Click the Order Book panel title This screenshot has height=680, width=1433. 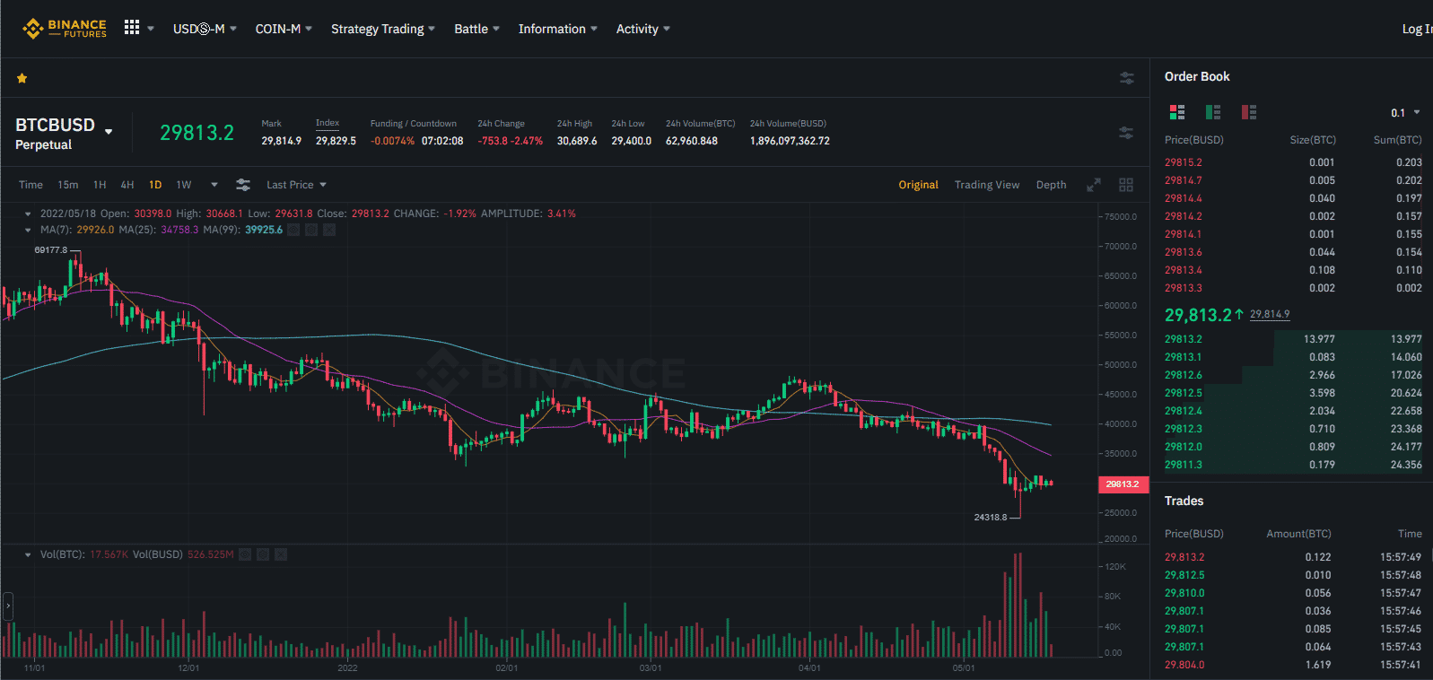1197,76
